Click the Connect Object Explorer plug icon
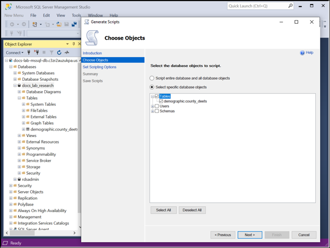 (29, 53)
